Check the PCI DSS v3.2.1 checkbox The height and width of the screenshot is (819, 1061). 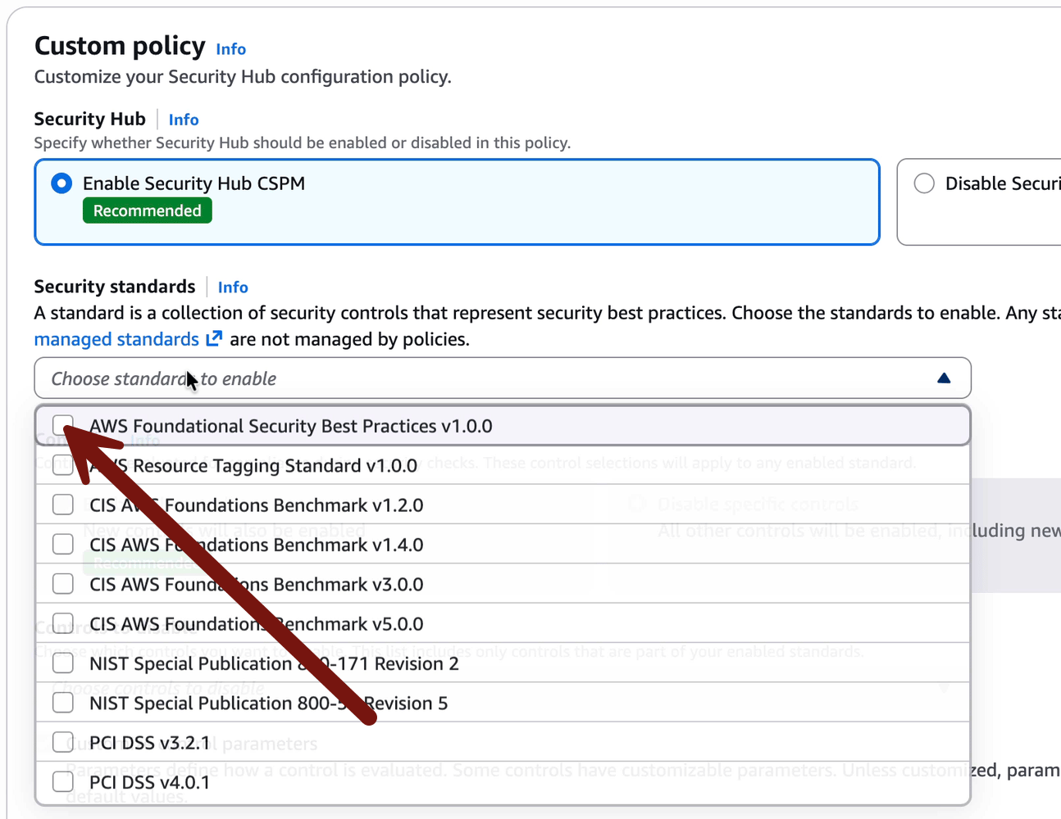(x=63, y=742)
